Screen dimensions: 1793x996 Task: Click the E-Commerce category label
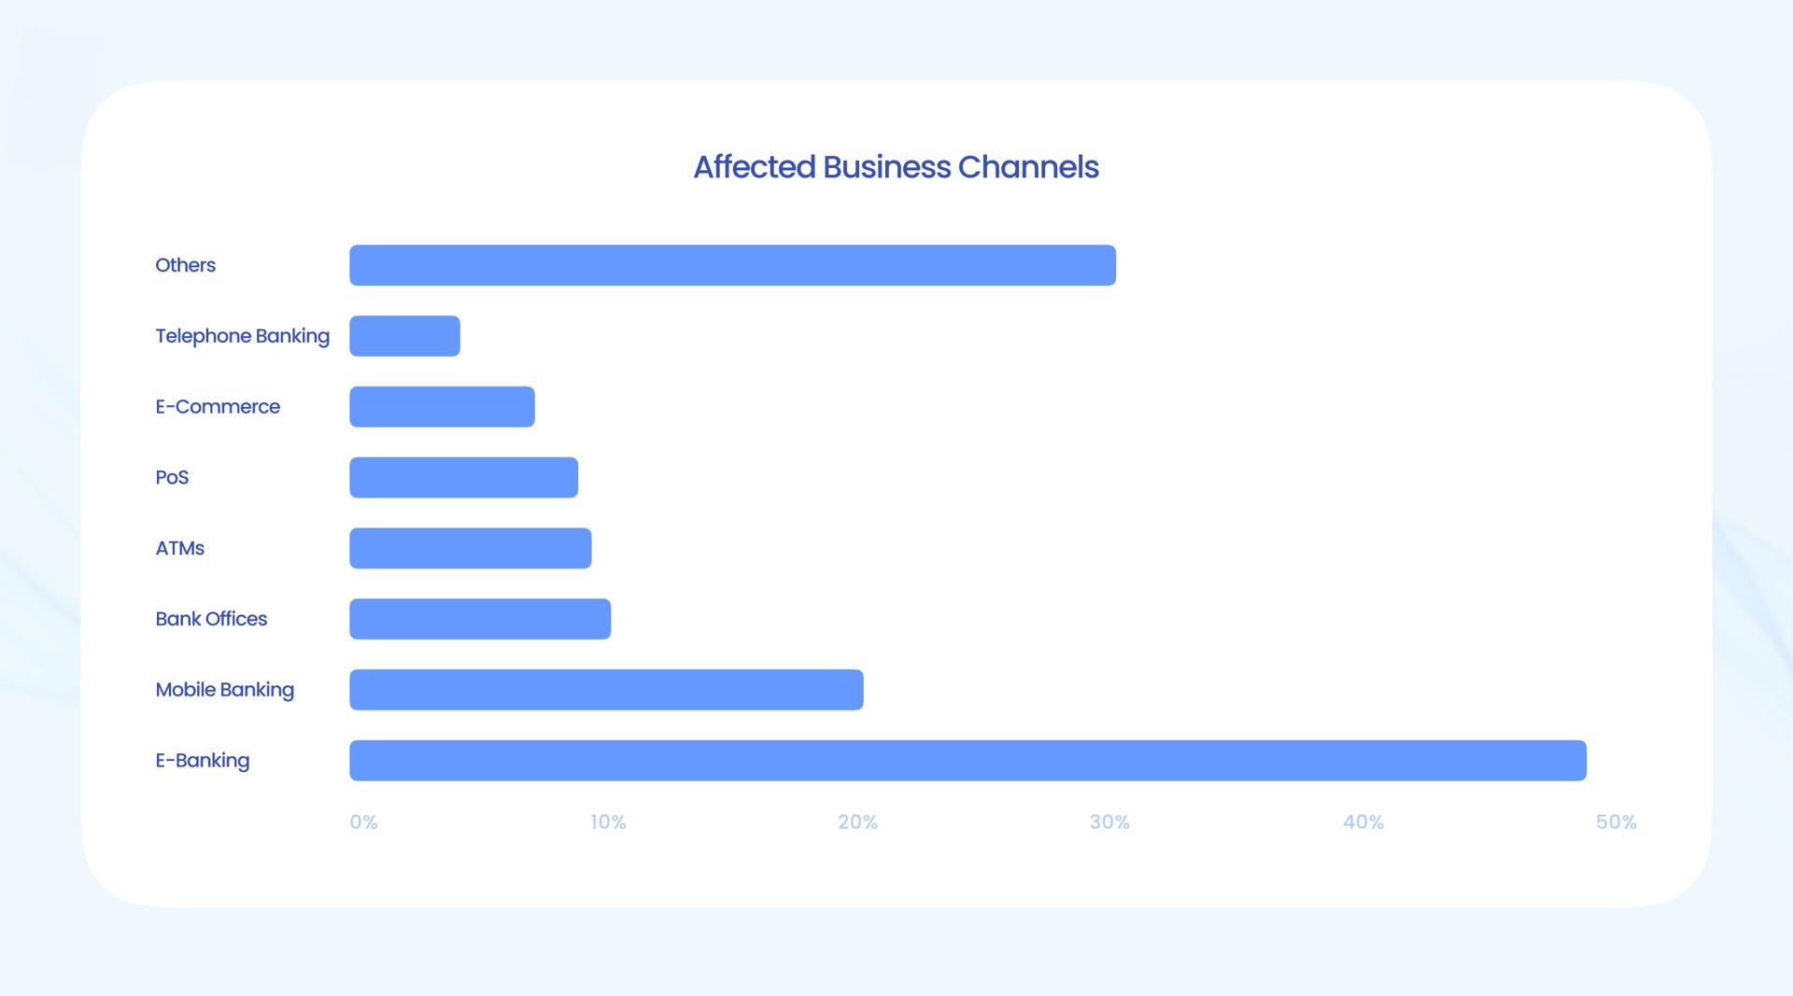tap(218, 407)
